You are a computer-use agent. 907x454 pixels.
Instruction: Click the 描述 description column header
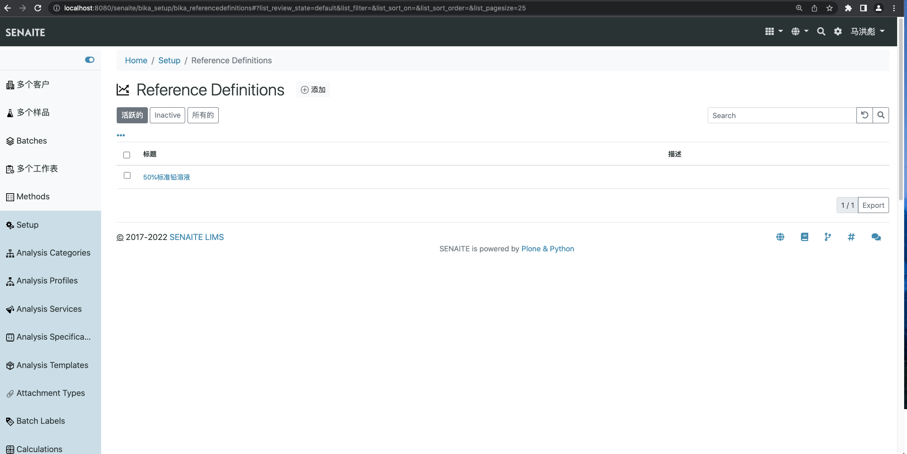click(x=675, y=154)
